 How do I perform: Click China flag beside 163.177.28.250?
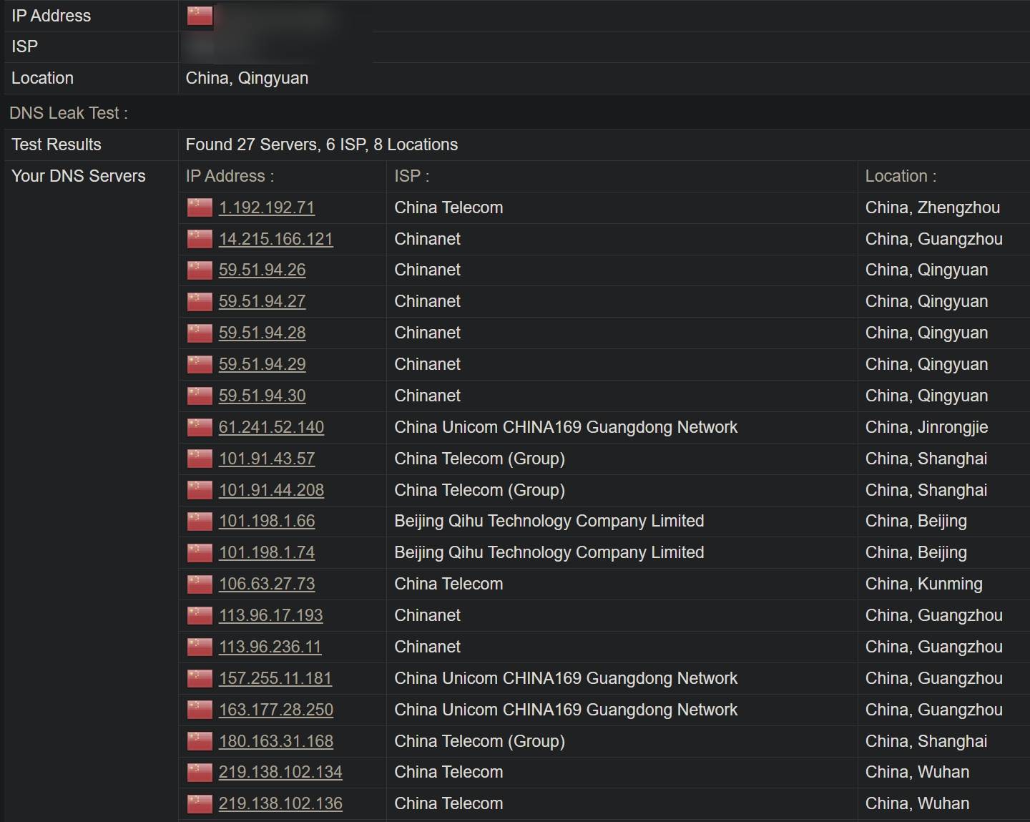(200, 710)
